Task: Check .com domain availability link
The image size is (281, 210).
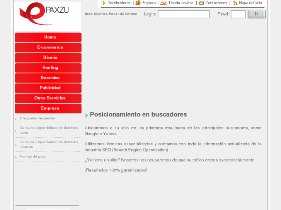Action: tap(49, 130)
